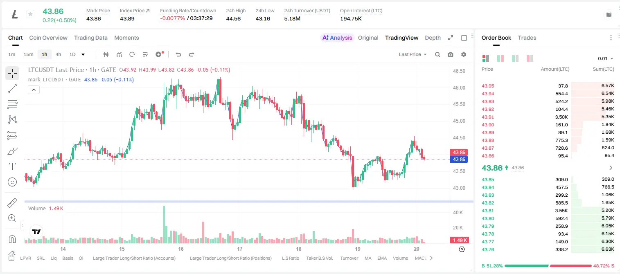Screen dimensions: 620x274
Task: Show only buy orders in order book
Action: coord(515,58)
